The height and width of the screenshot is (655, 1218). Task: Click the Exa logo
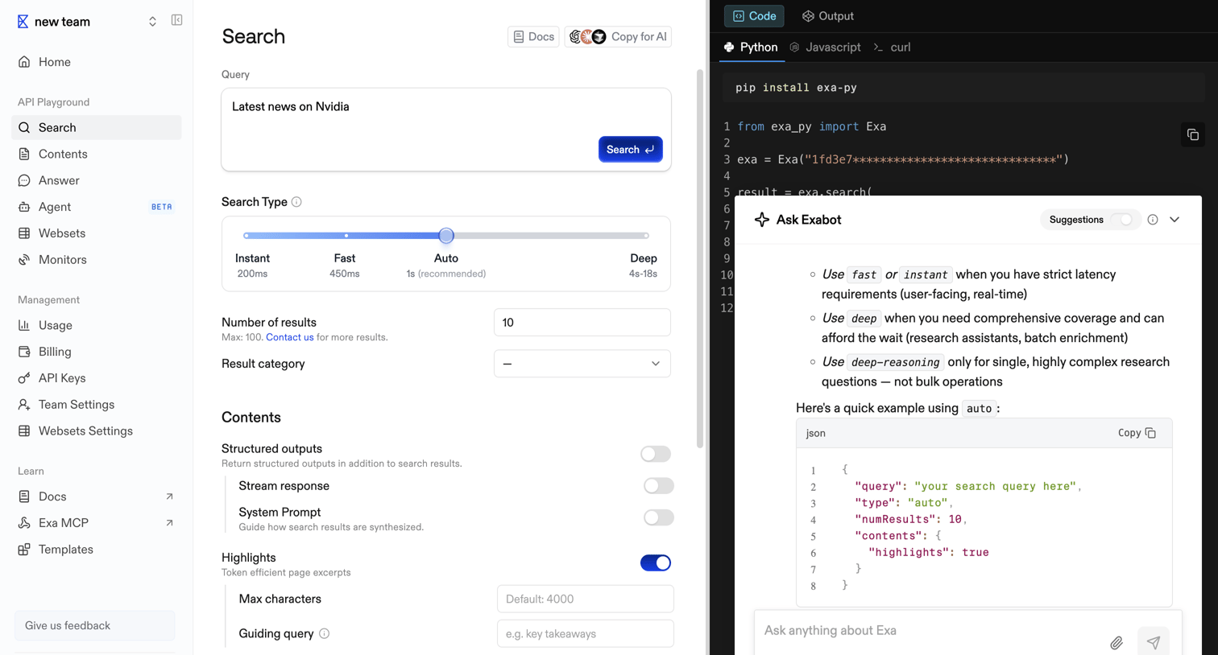(x=23, y=22)
